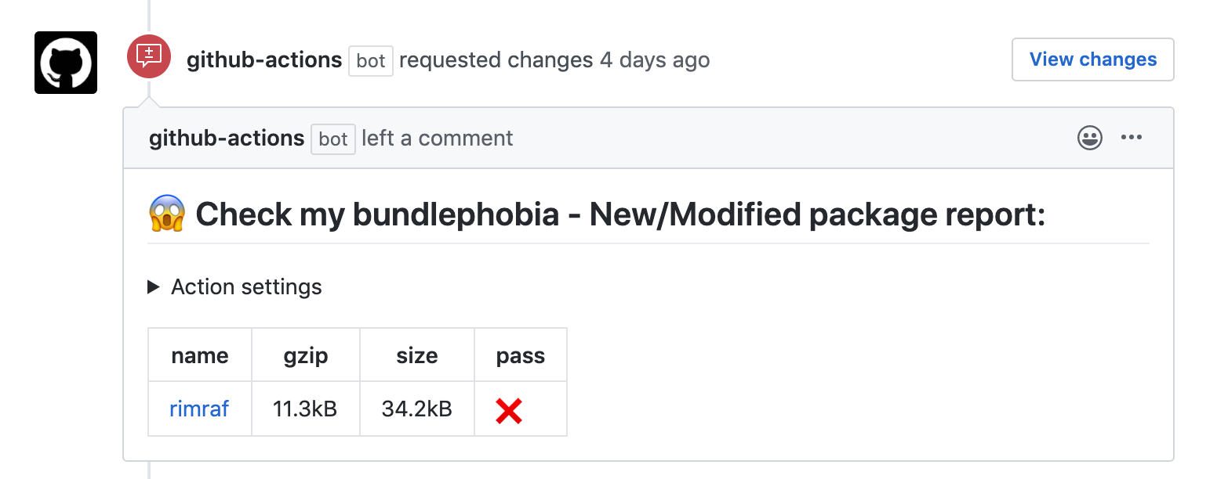The image size is (1228, 479).
Task: Click the red X fail mark
Action: [509, 410]
